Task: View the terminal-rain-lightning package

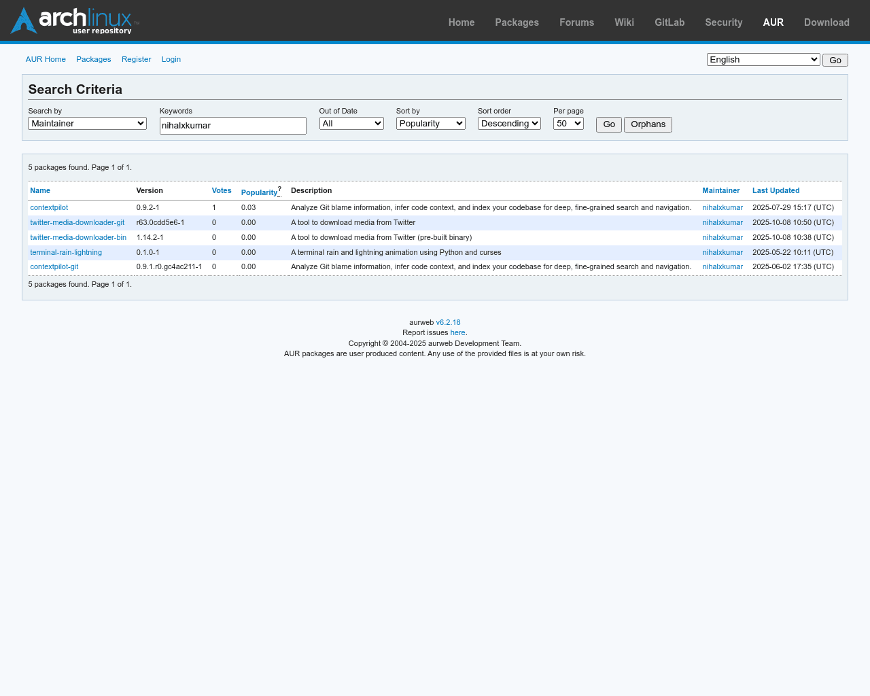Action: pyautogui.click(x=66, y=252)
